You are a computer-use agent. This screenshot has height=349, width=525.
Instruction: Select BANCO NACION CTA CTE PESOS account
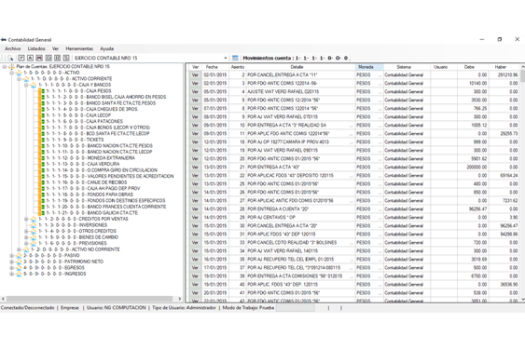(x=100, y=146)
